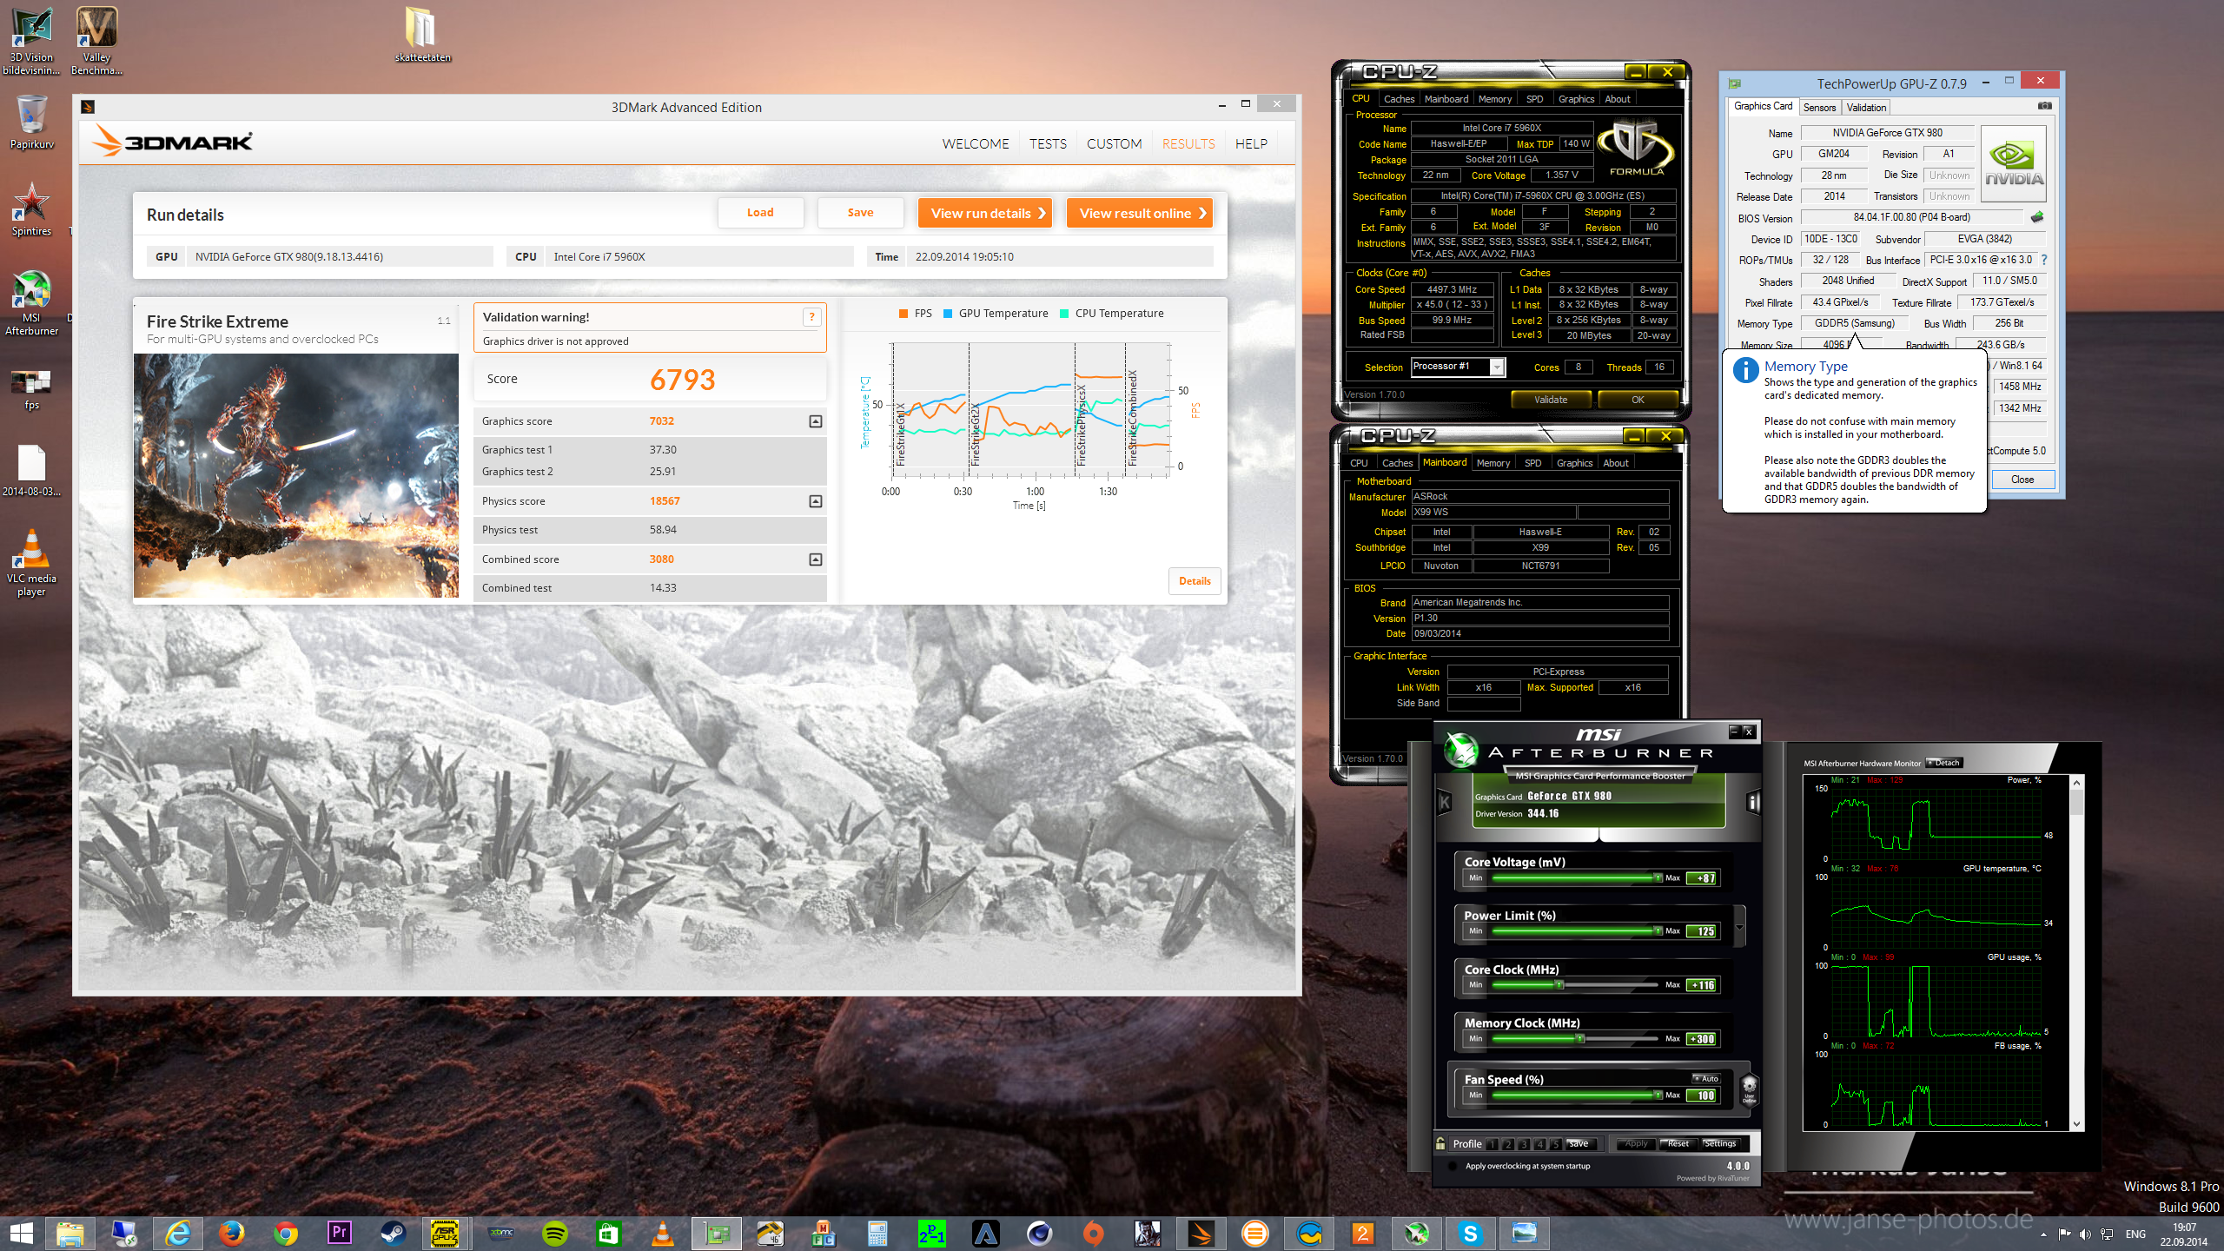Expand the Graphics score section

816,421
